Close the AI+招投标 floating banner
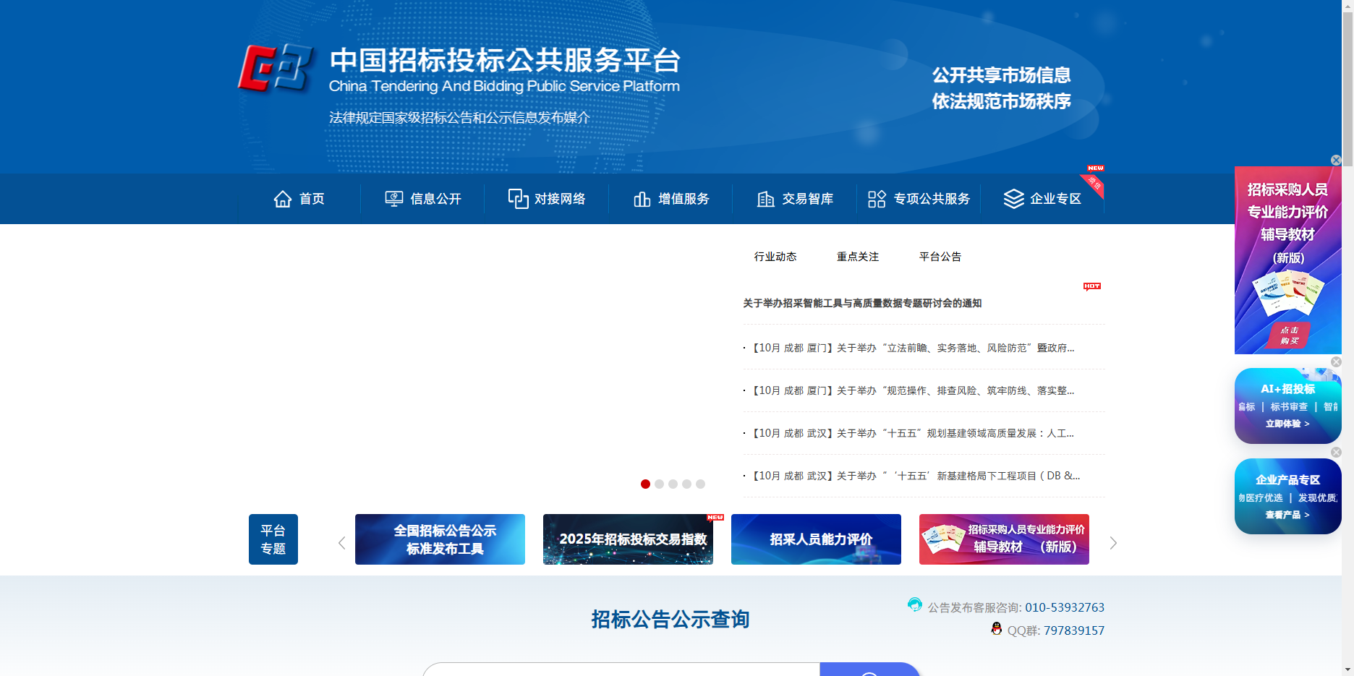The image size is (1354, 676). click(x=1336, y=362)
